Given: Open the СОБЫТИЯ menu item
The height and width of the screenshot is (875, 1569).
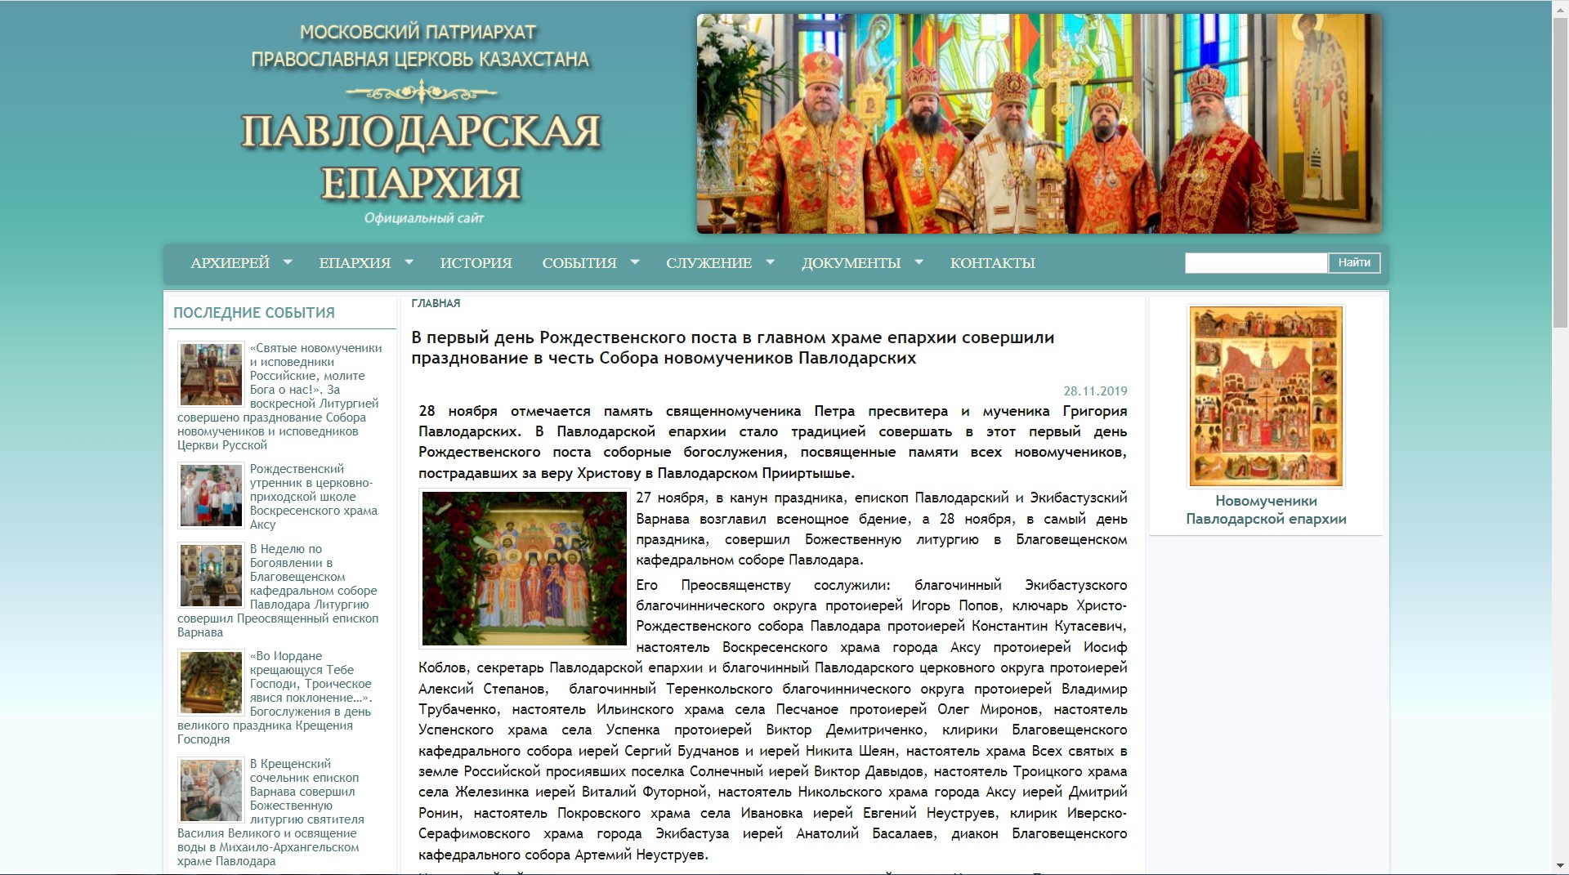Looking at the screenshot, I should (579, 263).
